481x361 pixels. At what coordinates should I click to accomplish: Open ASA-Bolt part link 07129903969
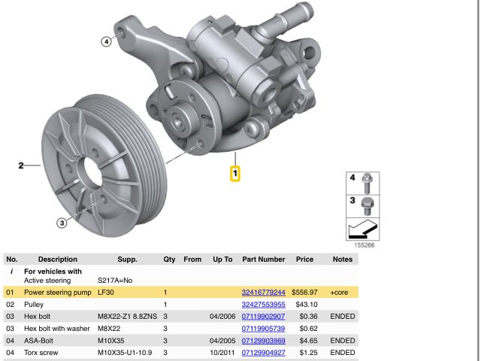263,340
